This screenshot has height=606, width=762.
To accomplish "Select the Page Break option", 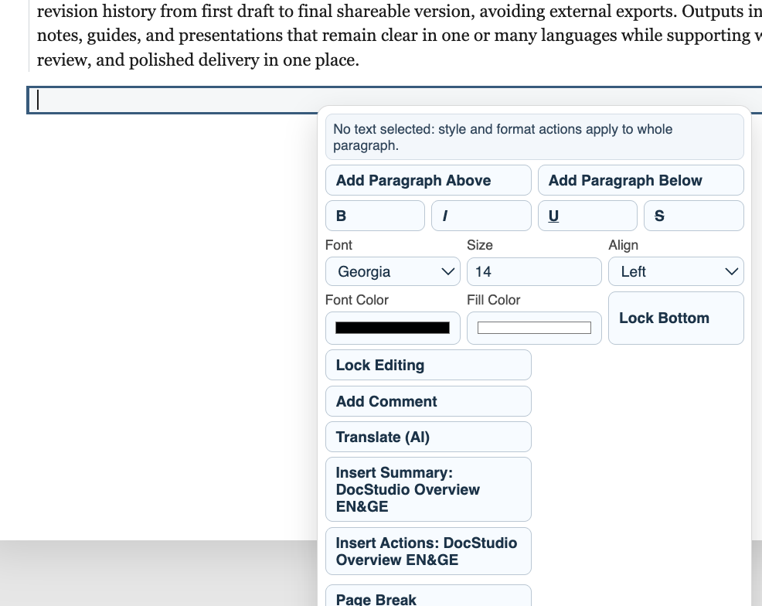I will pos(428,597).
